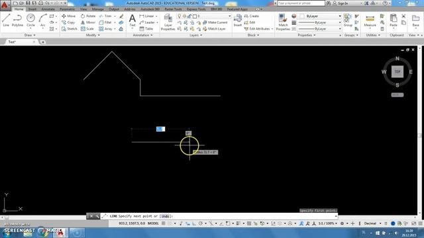The image size is (424, 238).
Task: Open the annotation scale 1:1 dropdown
Action: tap(328, 223)
